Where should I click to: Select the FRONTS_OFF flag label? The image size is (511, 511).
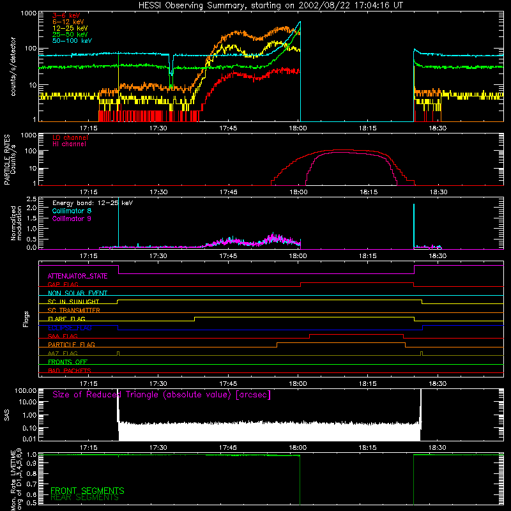coord(68,362)
